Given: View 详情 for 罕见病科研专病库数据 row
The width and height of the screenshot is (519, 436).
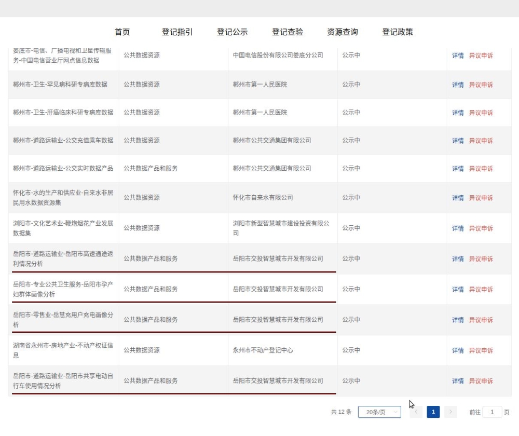Looking at the screenshot, I should [x=457, y=85].
